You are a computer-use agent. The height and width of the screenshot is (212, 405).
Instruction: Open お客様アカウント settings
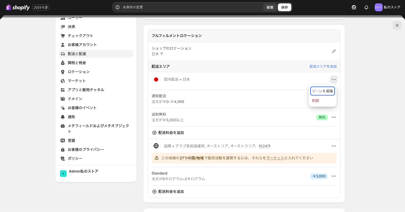[96, 45]
